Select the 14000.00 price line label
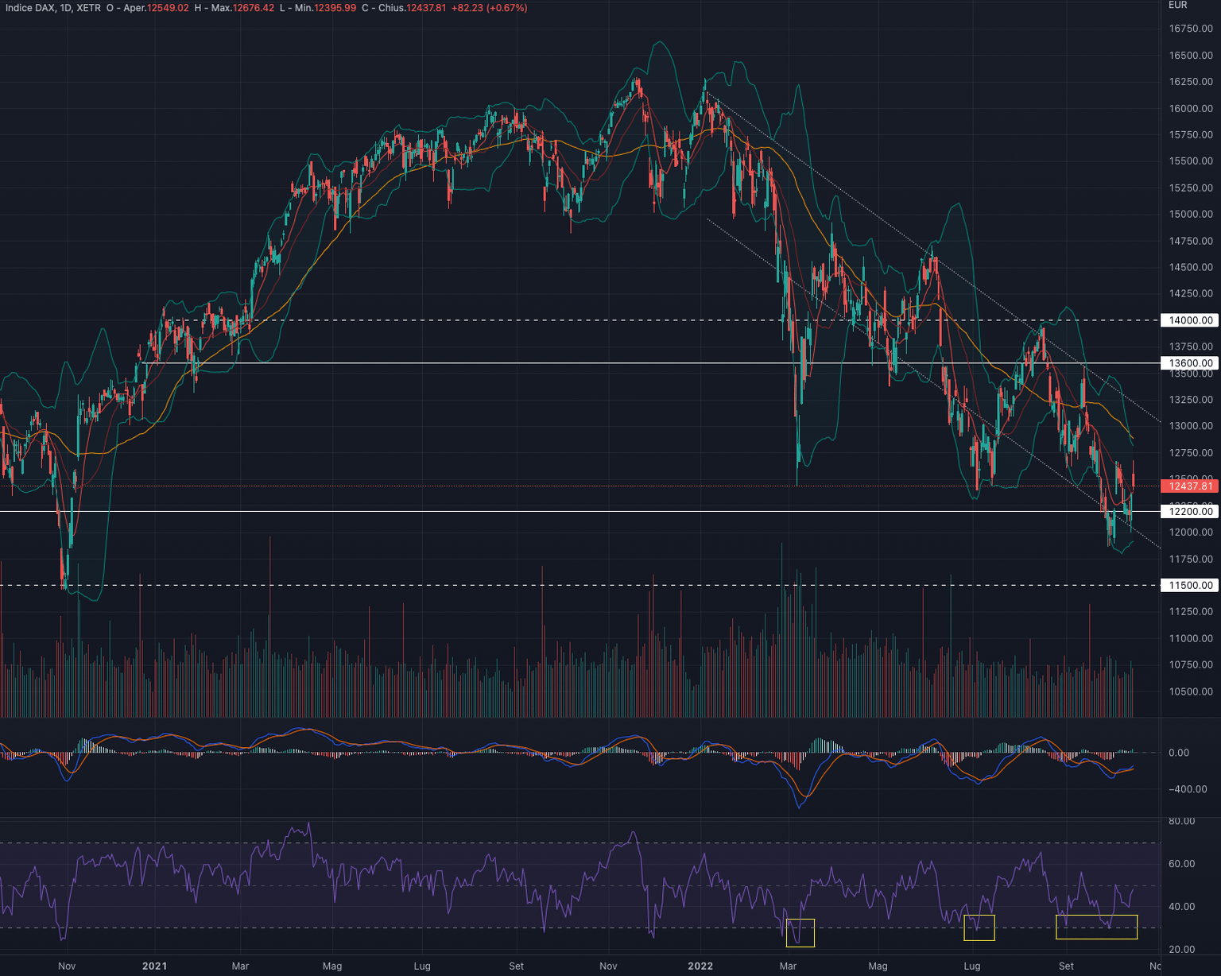Screen dimensions: 1221x976 click(x=1190, y=320)
